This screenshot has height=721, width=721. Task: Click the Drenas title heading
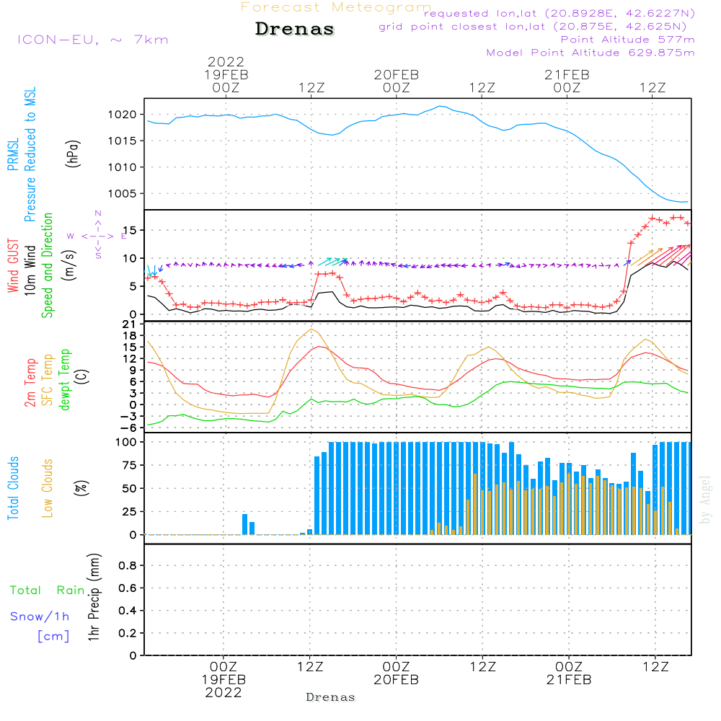[294, 29]
